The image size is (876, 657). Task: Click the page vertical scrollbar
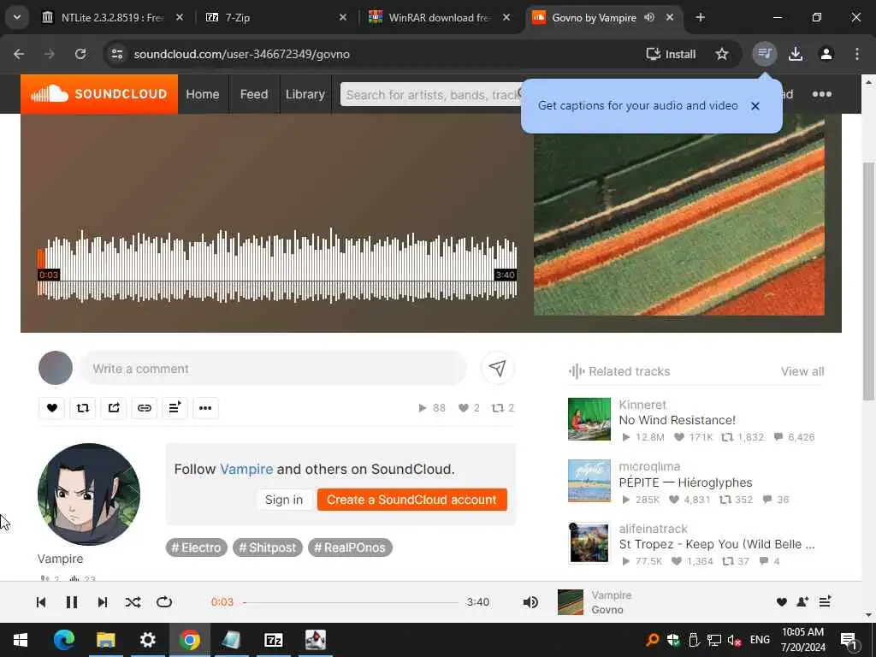(x=868, y=281)
